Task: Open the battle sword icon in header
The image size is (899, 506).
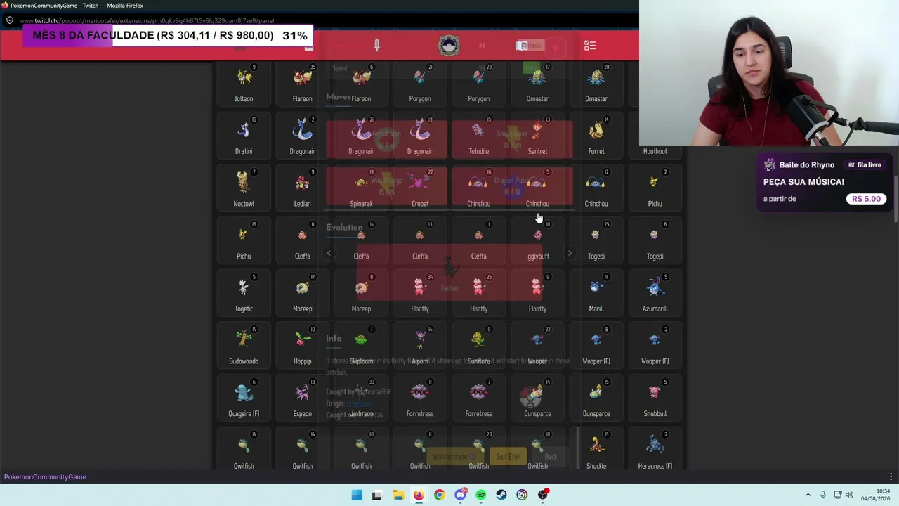Action: pos(377,46)
